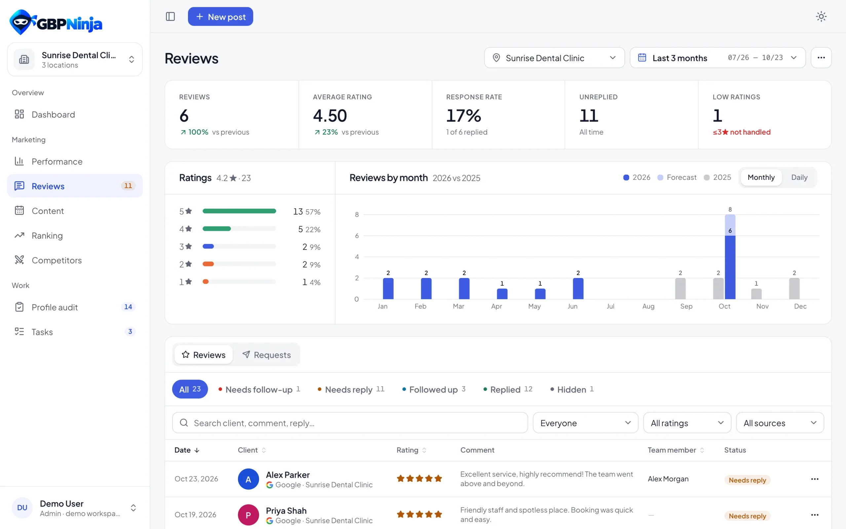Sort the table by Date column
846x529 pixels.
coord(187,450)
